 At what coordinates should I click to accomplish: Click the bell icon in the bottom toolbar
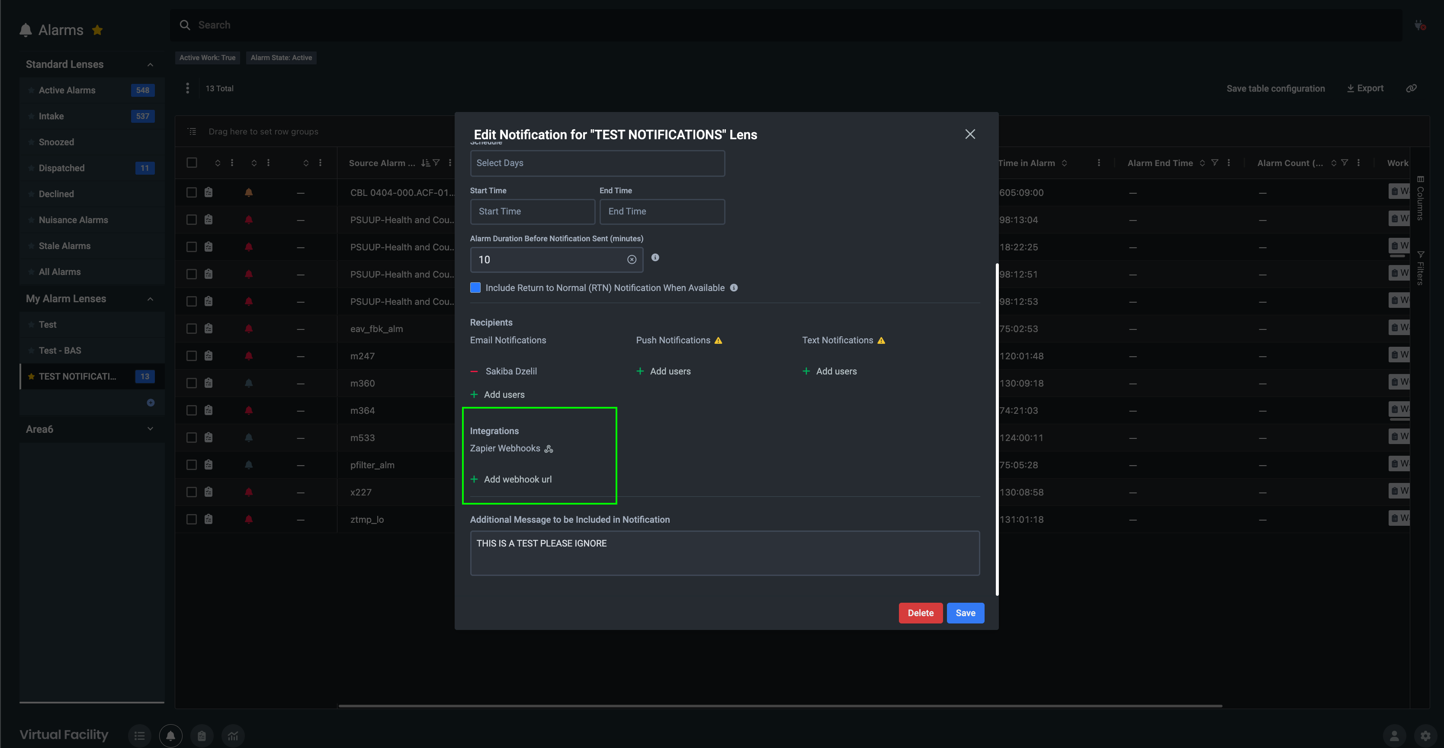[170, 735]
